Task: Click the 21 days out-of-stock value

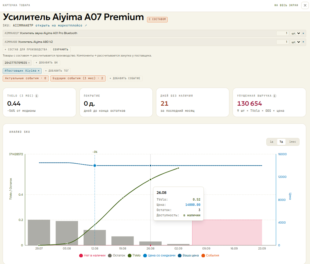Action: click(x=164, y=104)
